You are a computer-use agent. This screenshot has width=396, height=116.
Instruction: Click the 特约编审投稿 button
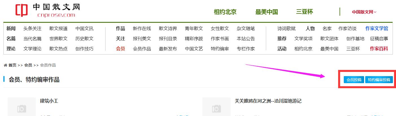(379, 80)
